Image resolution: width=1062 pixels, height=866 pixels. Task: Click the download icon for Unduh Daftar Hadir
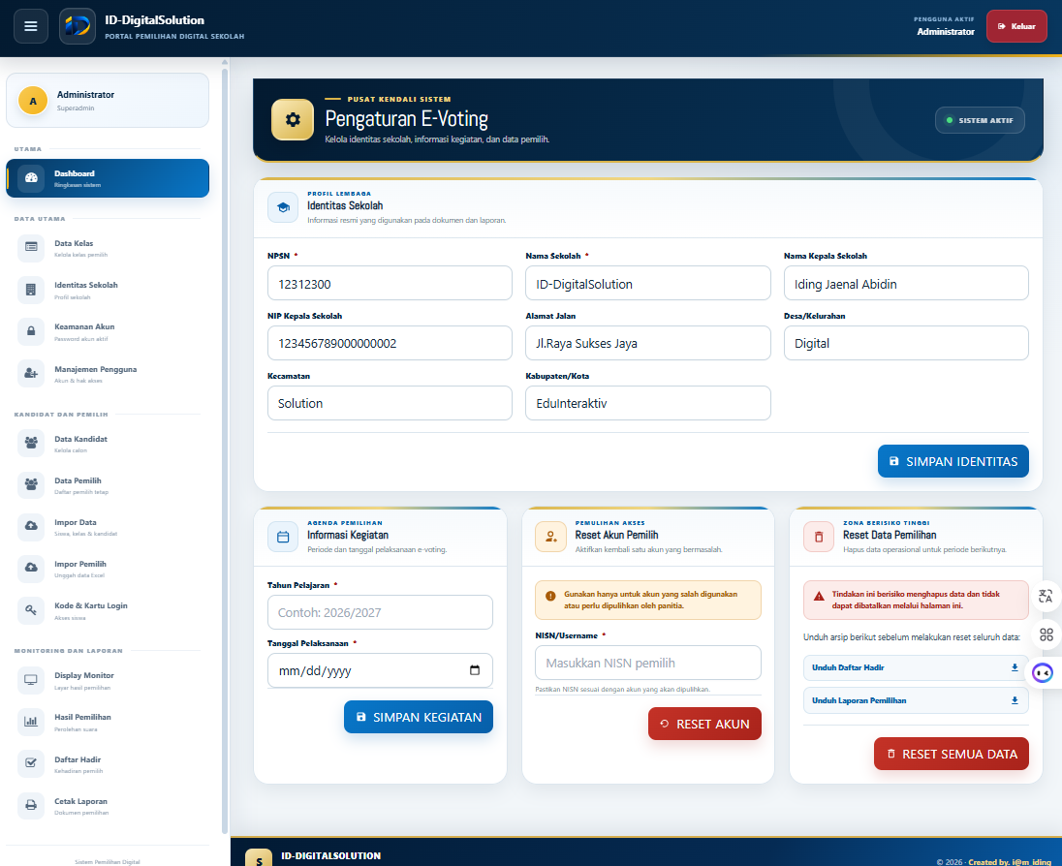tap(1015, 667)
